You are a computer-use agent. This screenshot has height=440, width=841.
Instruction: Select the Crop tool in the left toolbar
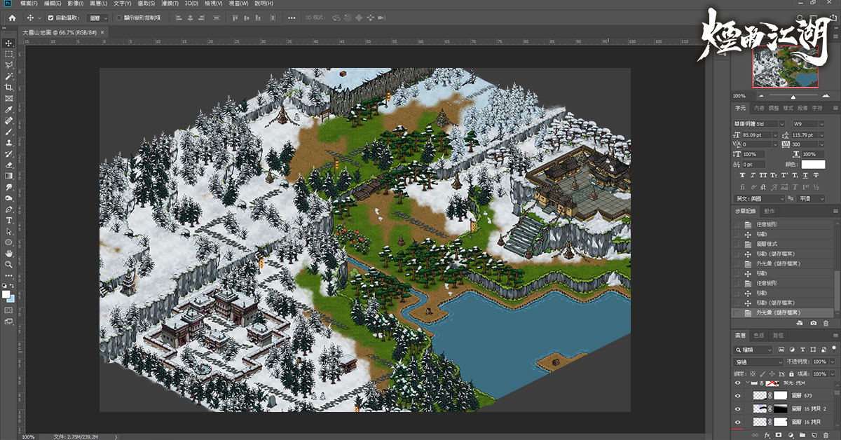coord(9,87)
